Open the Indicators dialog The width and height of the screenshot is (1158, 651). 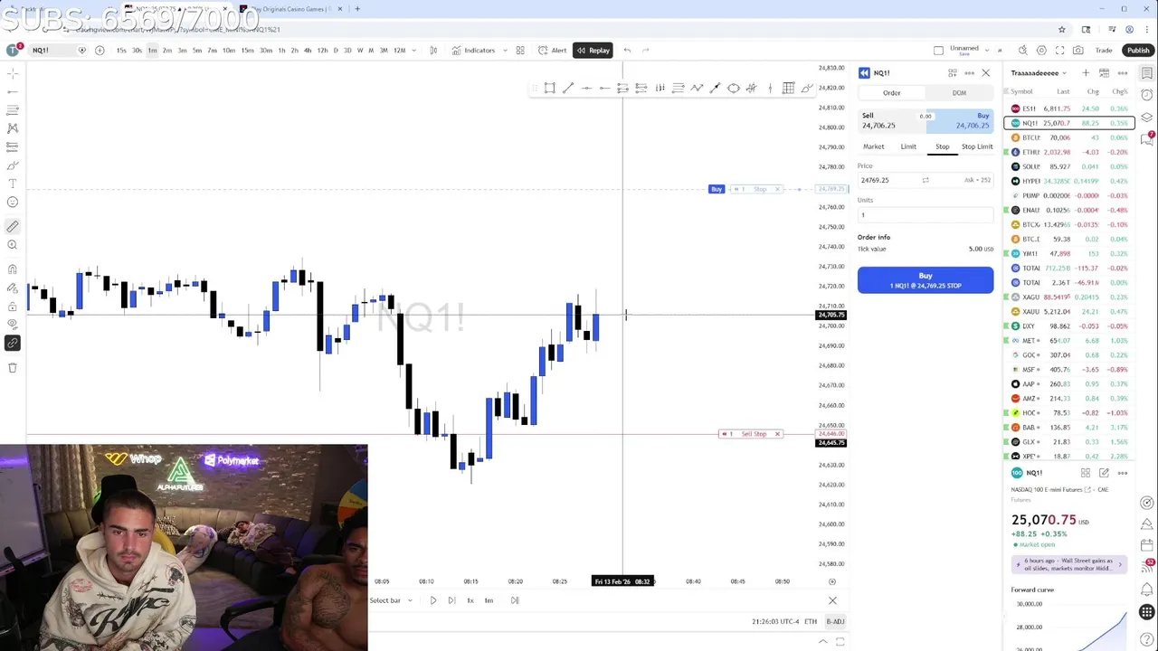474,51
